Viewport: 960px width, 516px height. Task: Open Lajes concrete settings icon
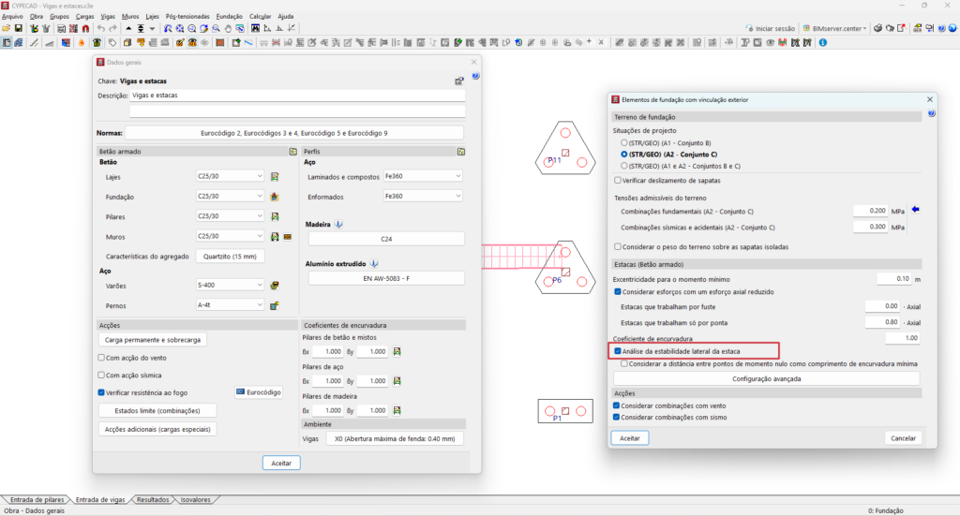coord(275,177)
